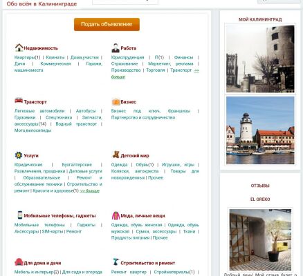Open Ткани subcategory link
The width and height of the screenshot is (303, 276).
(189, 232)
